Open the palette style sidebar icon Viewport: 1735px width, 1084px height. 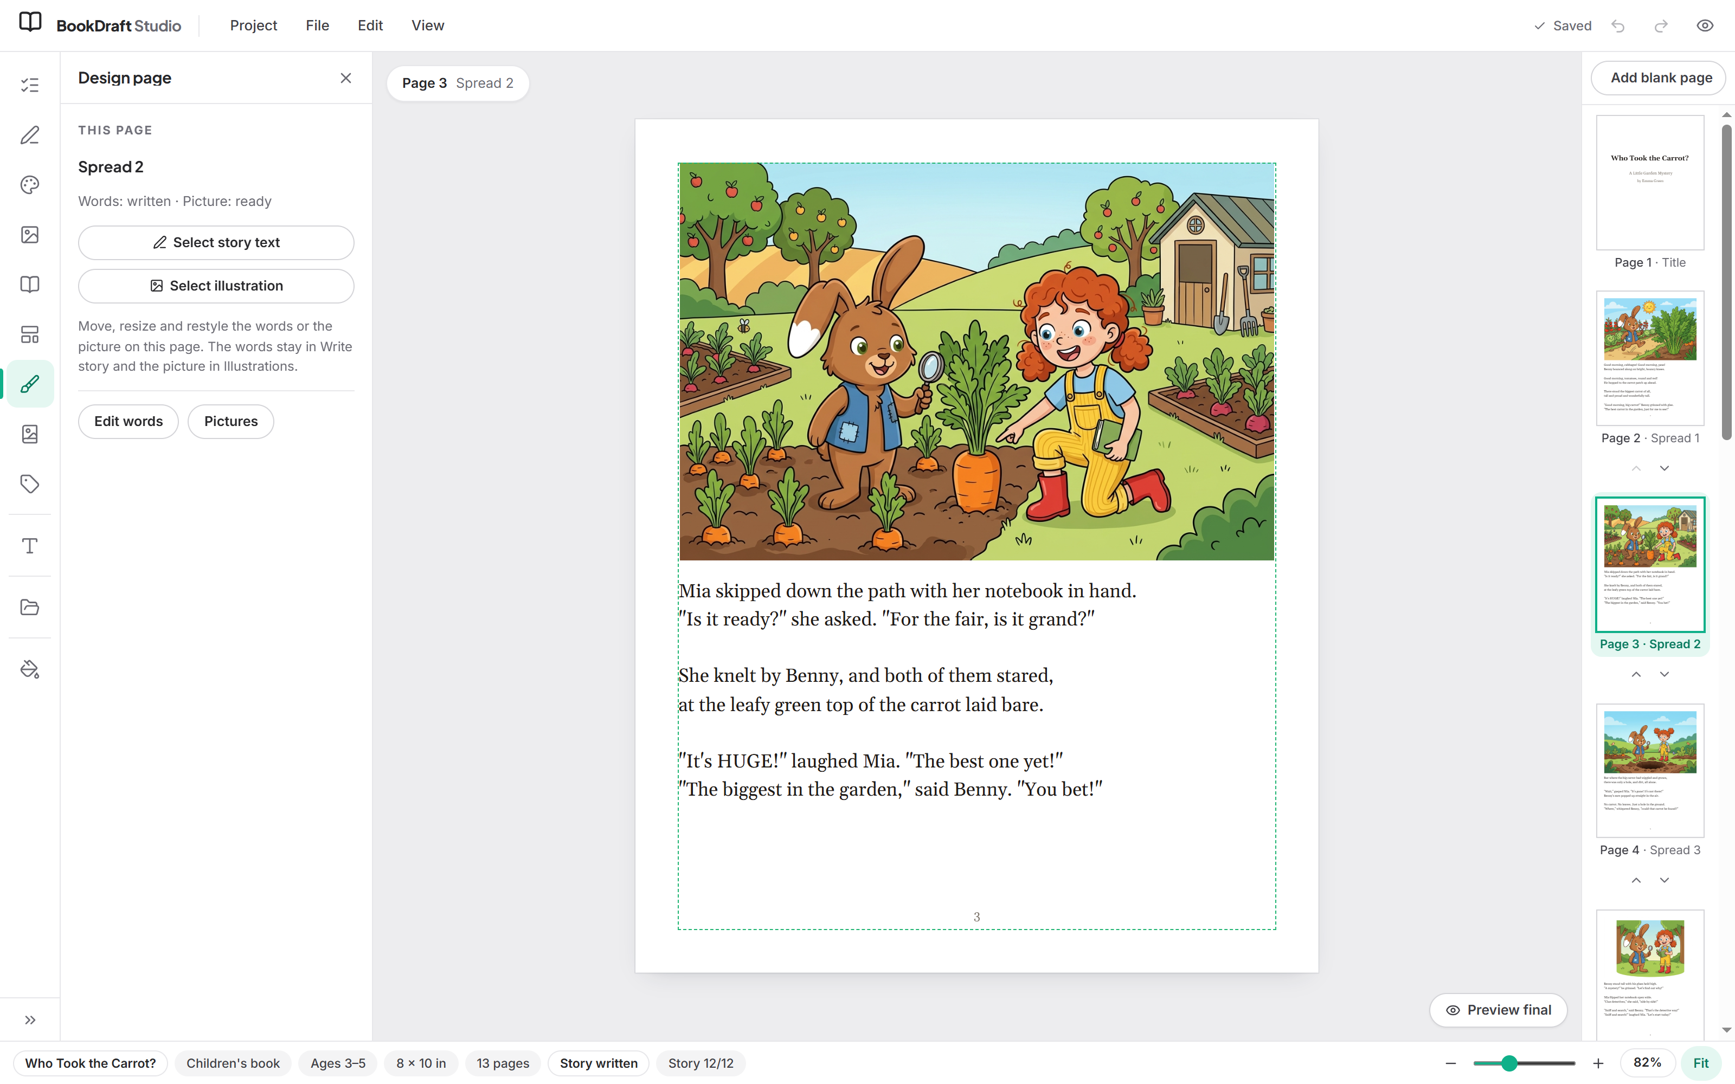pos(29,185)
